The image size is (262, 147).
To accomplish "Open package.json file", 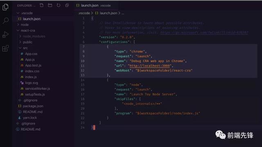I will click(x=33, y=106).
